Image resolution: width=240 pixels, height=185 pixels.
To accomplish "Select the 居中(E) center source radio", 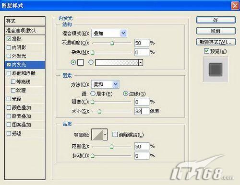I will [x=93, y=93].
